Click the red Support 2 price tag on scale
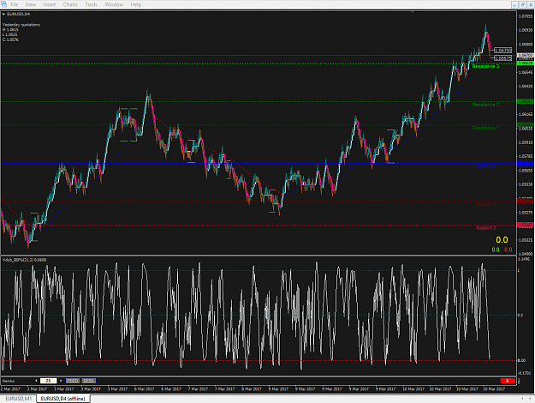Image resolution: width=535 pixels, height=403 pixels. [525, 225]
